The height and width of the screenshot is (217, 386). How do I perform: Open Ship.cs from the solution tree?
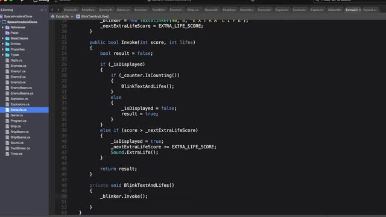coord(16,126)
